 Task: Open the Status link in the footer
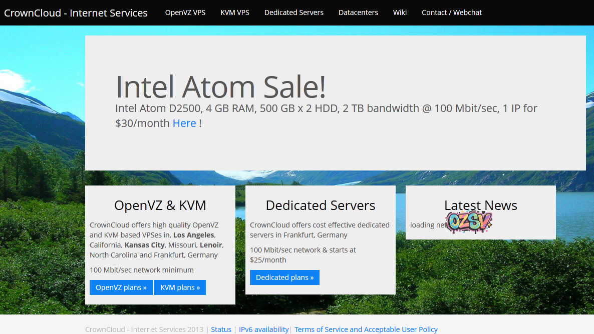[x=221, y=329]
